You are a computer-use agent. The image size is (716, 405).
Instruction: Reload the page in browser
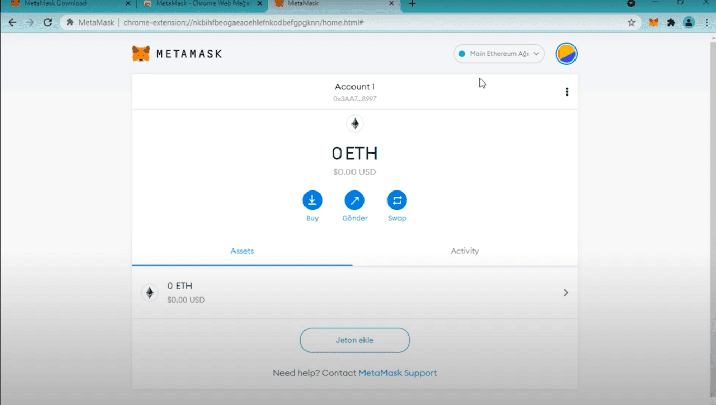tap(48, 22)
